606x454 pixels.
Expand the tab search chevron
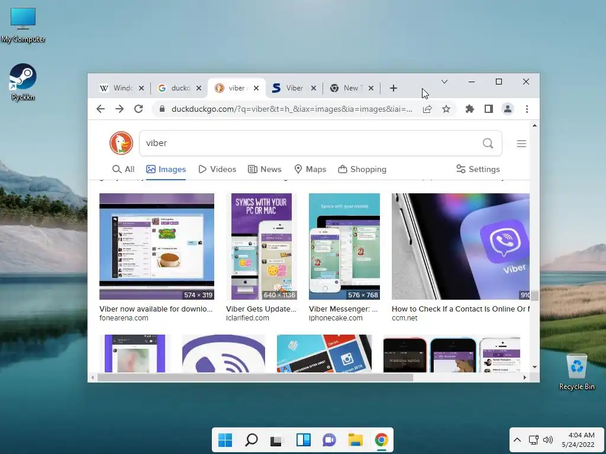[x=444, y=82]
